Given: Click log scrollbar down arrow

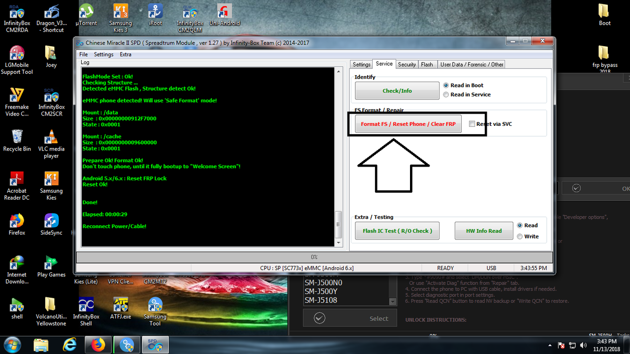Looking at the screenshot, I should pyautogui.click(x=338, y=243).
